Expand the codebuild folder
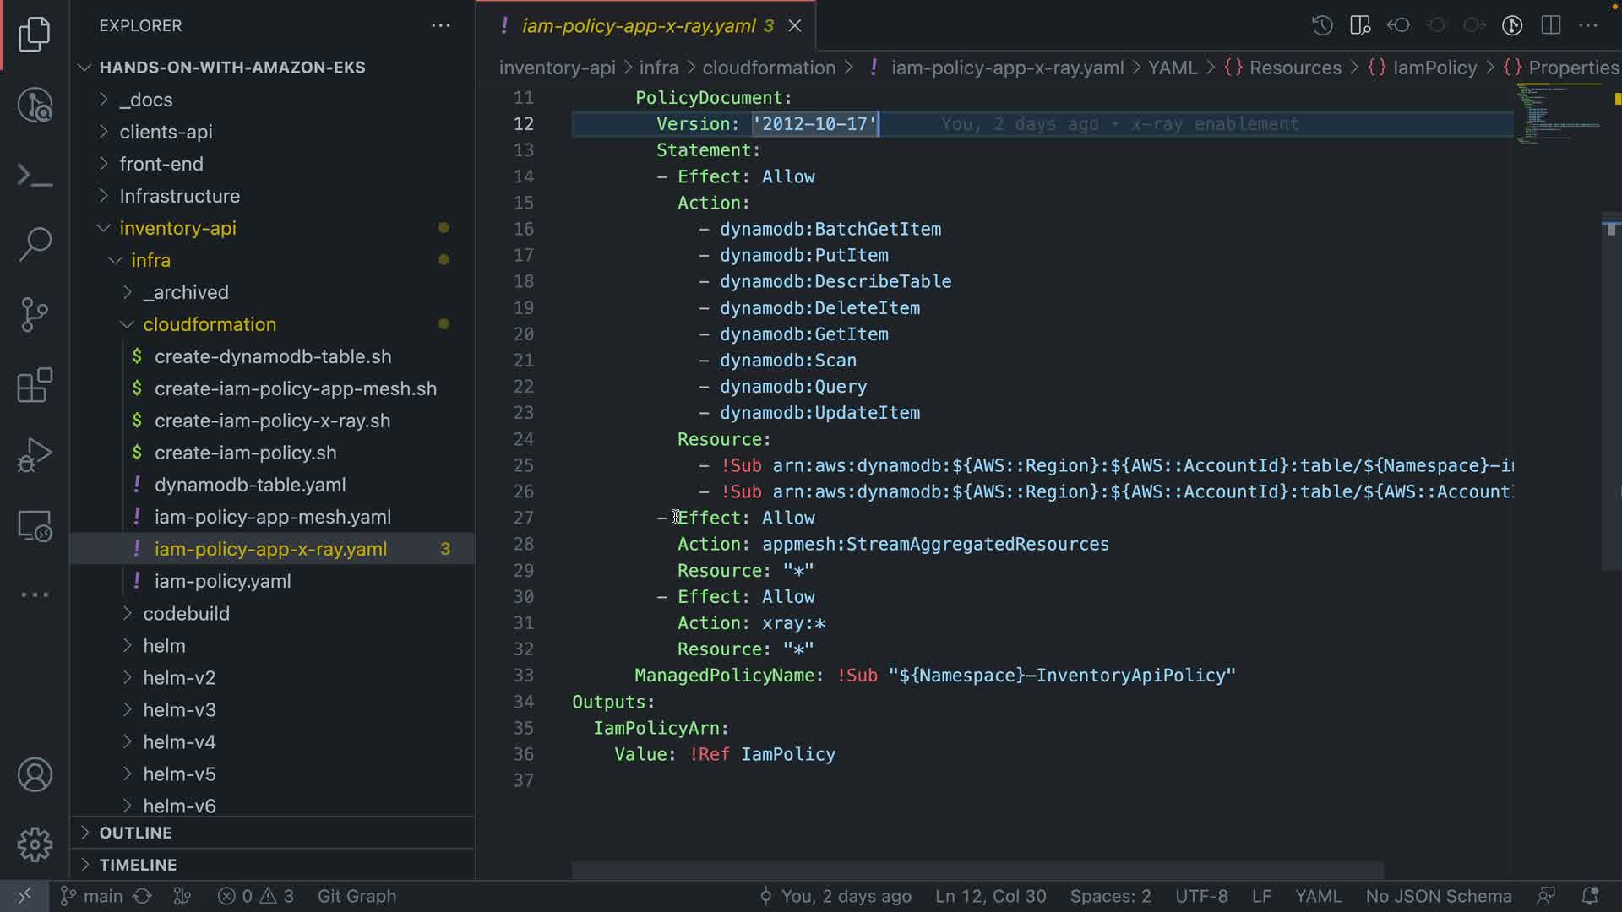1622x912 pixels. point(186,614)
